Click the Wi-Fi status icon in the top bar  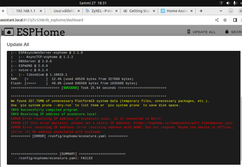221,3
